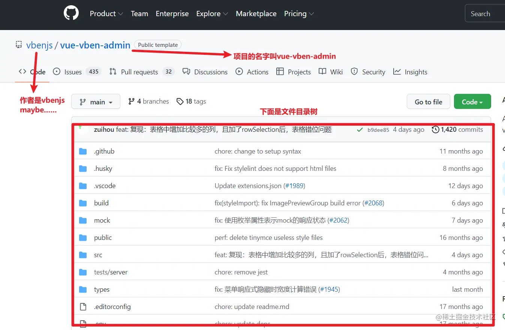The width and height of the screenshot is (505, 330).
Task: Switch to the Pull requests tab
Action: pyautogui.click(x=142, y=72)
